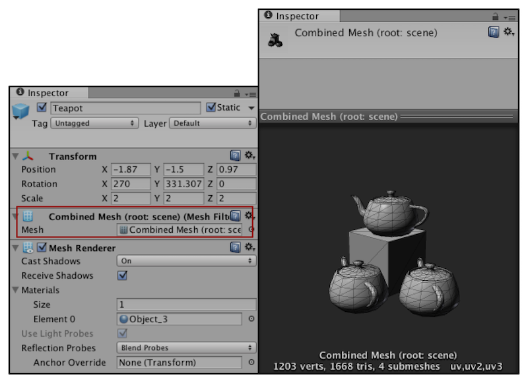The width and height of the screenshot is (528, 383).
Task: Click the Object_3 material object picker circle
Action: point(253,319)
